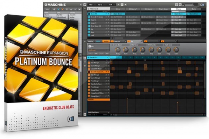
Task: Select sound Conga Wavy 1
Action: (98, 90)
